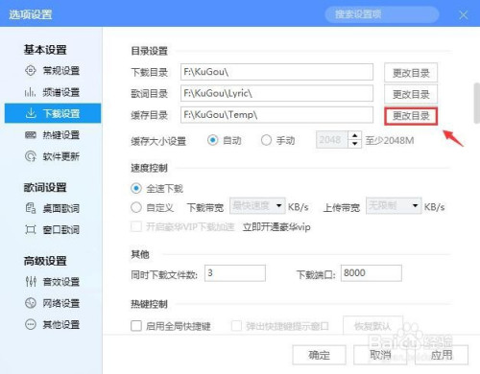Screen dimensions: 480x374
Task: Click the 恢复默认 button
Action: coord(372,326)
